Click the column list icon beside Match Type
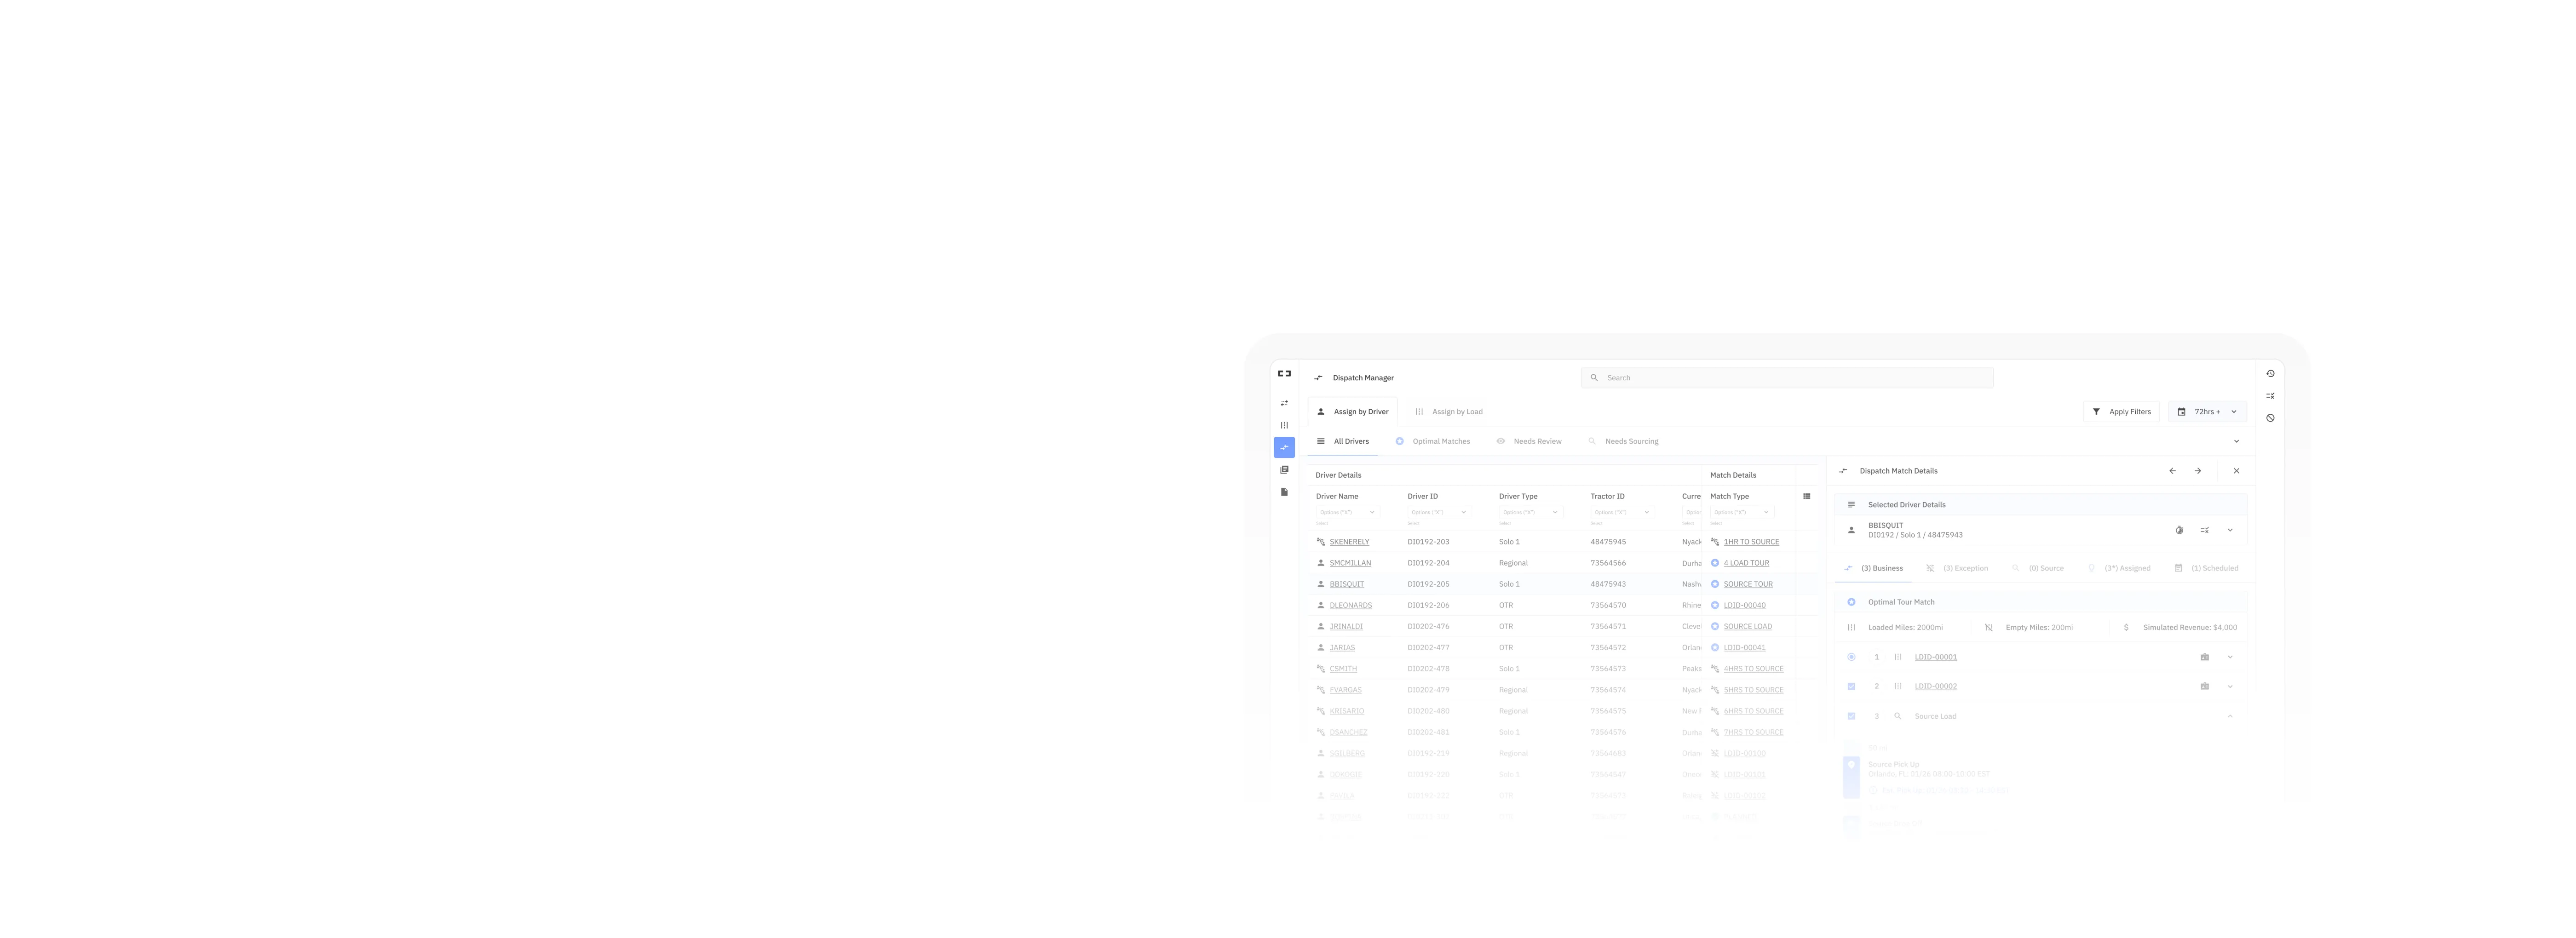 click(1806, 496)
